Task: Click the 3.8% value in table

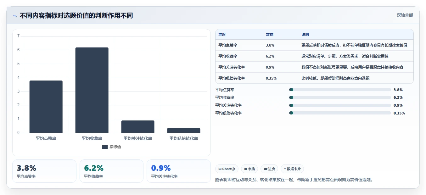Action: tap(270, 45)
